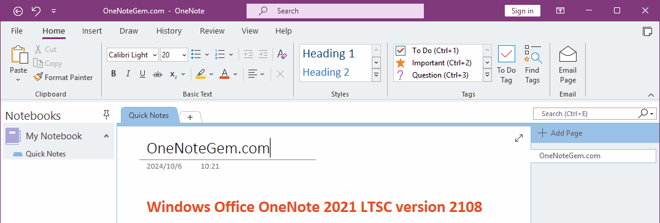Open the font color dropdown arrow
660x223 pixels.
coord(236,74)
